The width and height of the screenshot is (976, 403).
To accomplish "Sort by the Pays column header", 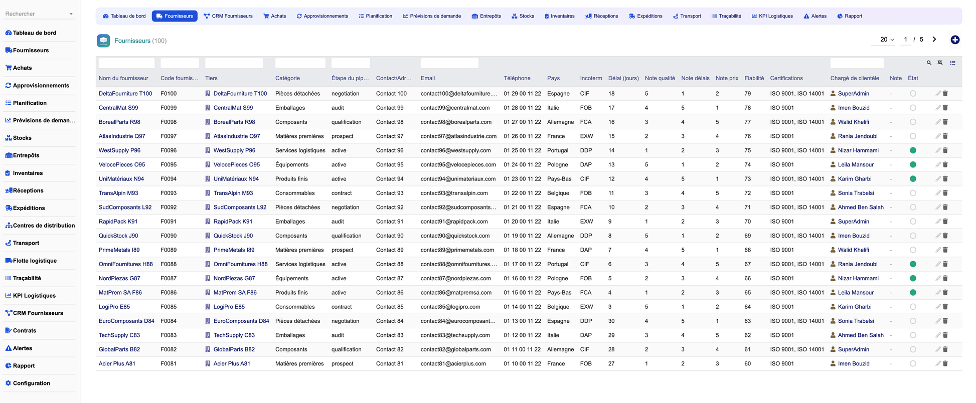I will pos(553,78).
